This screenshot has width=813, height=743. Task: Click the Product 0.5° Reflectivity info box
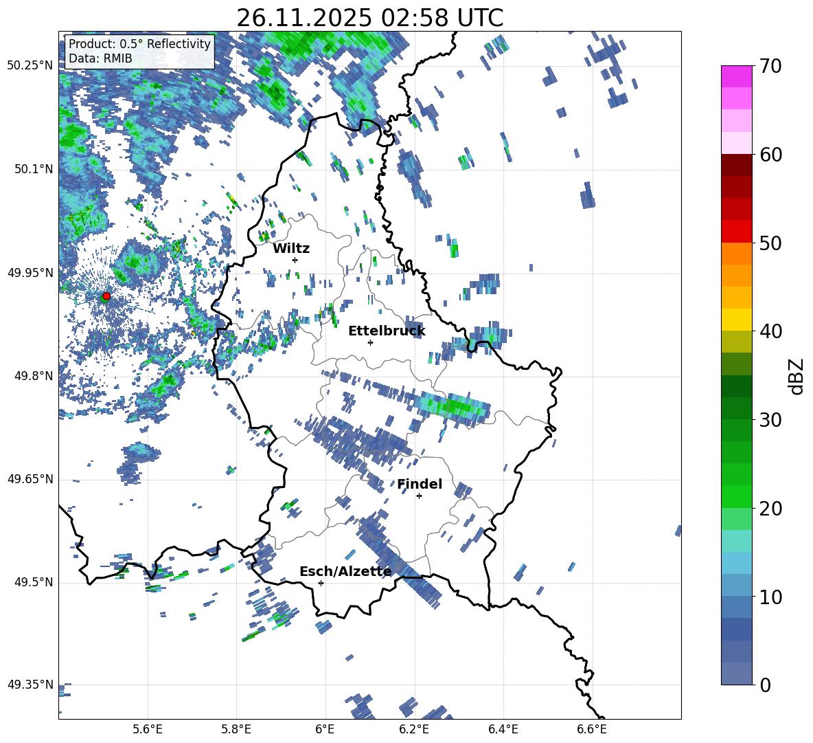click(139, 51)
